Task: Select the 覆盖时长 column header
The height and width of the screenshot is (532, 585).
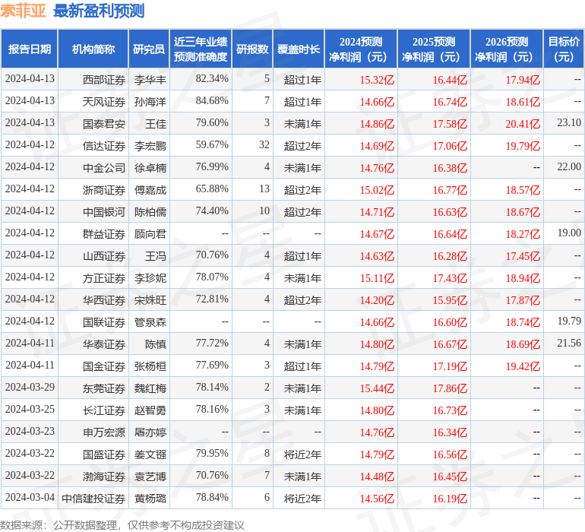Action: pyautogui.click(x=298, y=49)
